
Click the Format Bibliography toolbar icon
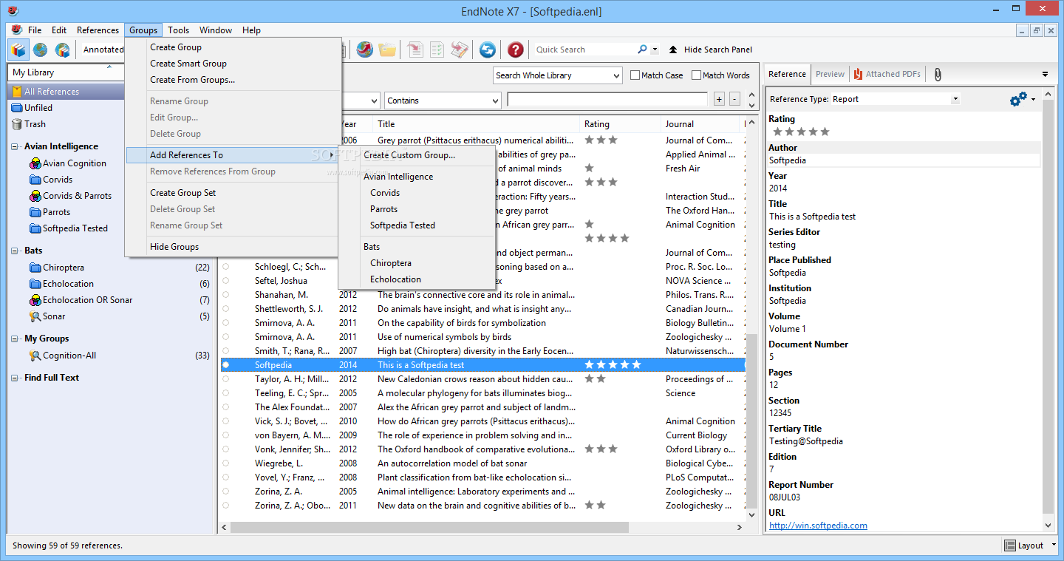pyautogui.click(x=437, y=50)
